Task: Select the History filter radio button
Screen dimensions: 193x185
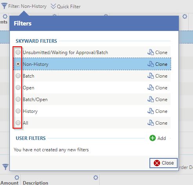Action: [x=18, y=111]
